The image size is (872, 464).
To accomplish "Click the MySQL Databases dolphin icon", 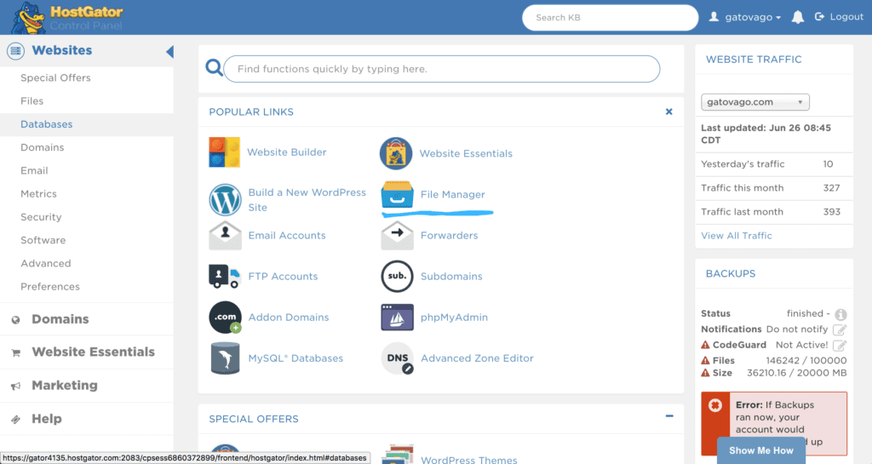I will [x=225, y=358].
